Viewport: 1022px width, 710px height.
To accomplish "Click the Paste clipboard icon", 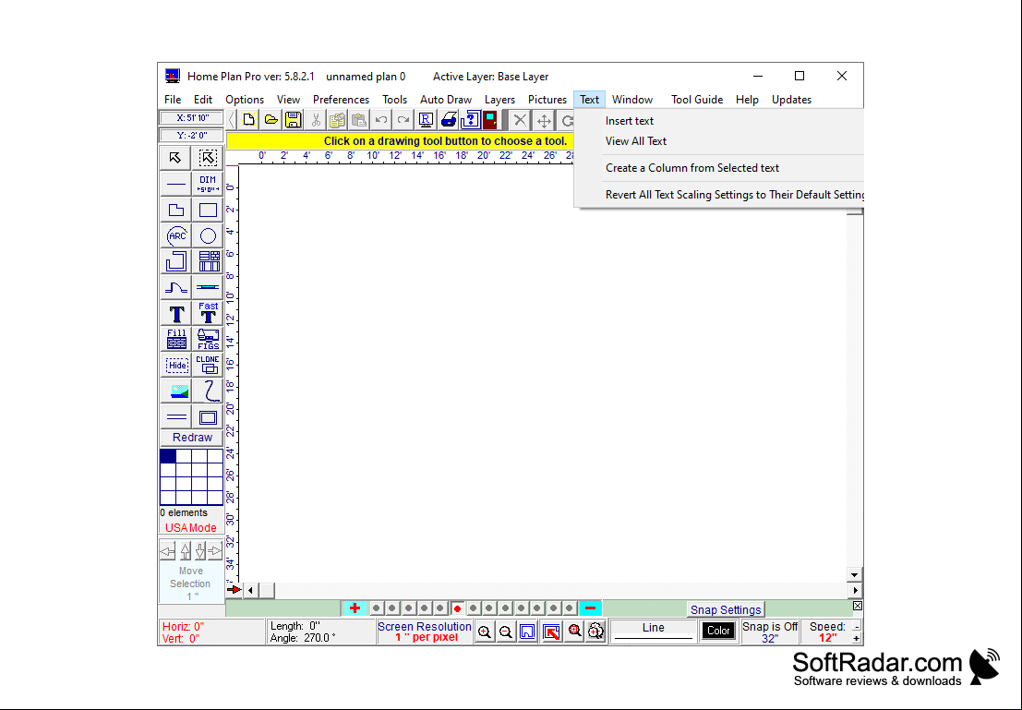I will [359, 120].
